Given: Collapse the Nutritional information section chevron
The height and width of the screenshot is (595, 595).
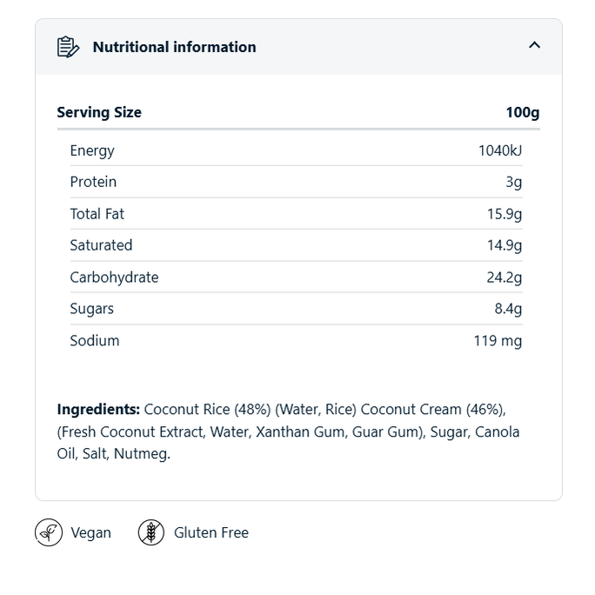Looking at the screenshot, I should 534,45.
